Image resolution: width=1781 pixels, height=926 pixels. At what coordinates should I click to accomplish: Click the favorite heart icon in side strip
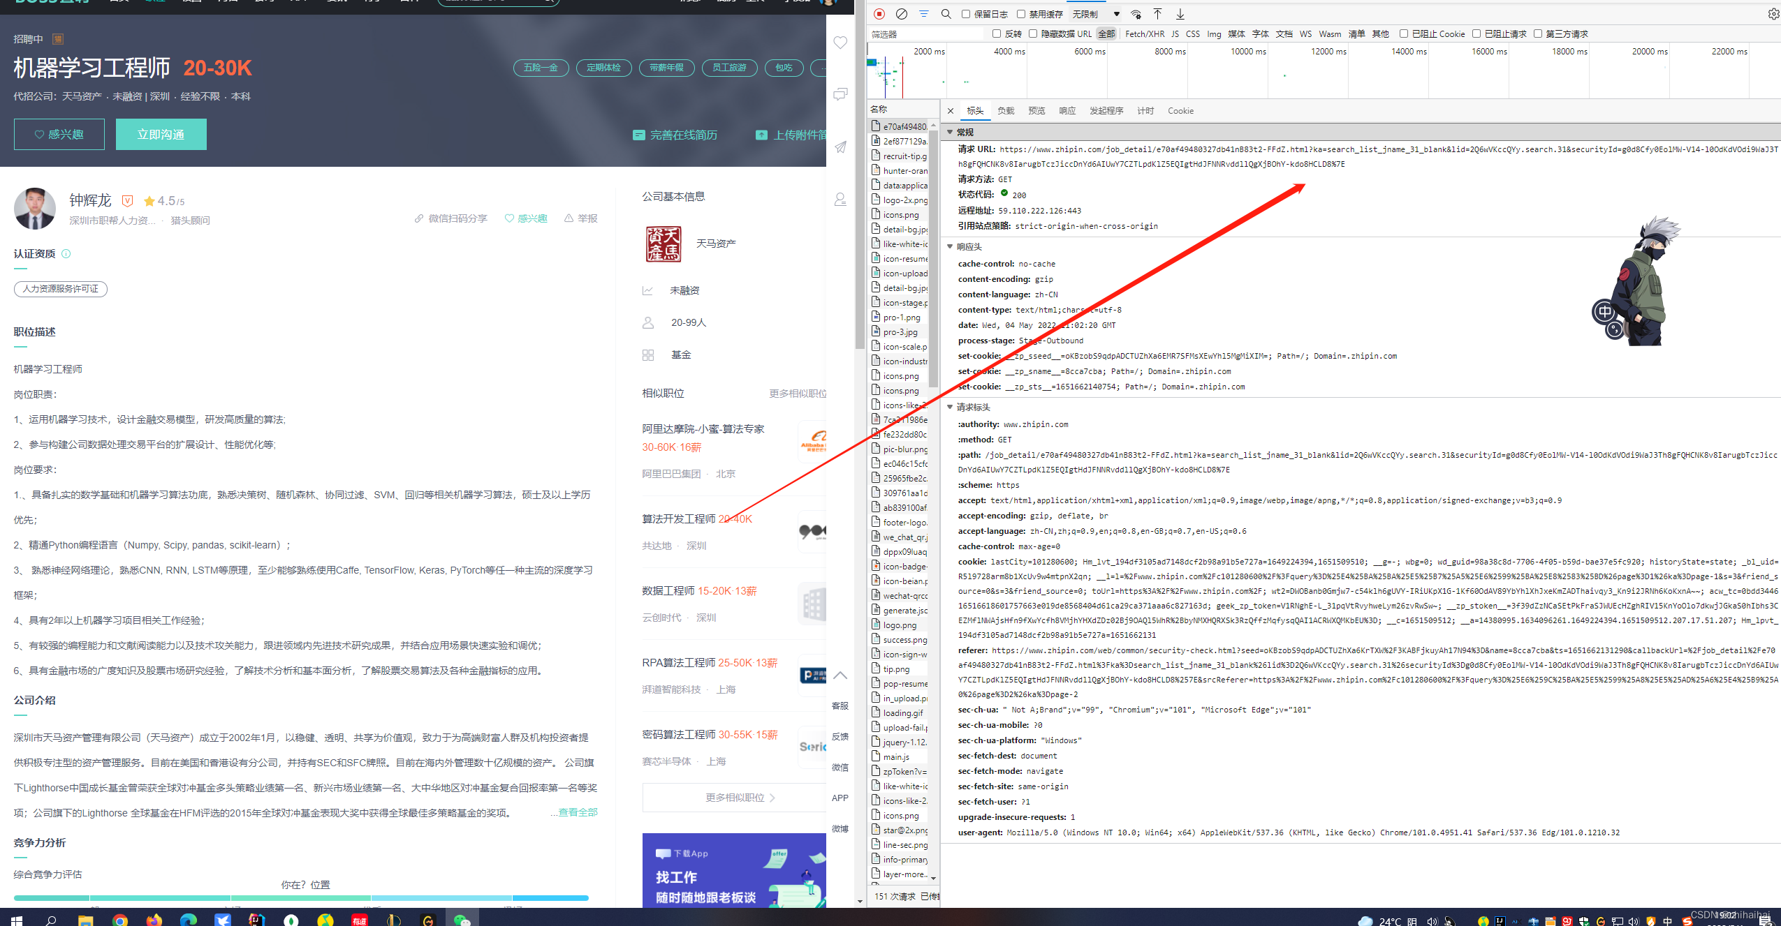[840, 43]
